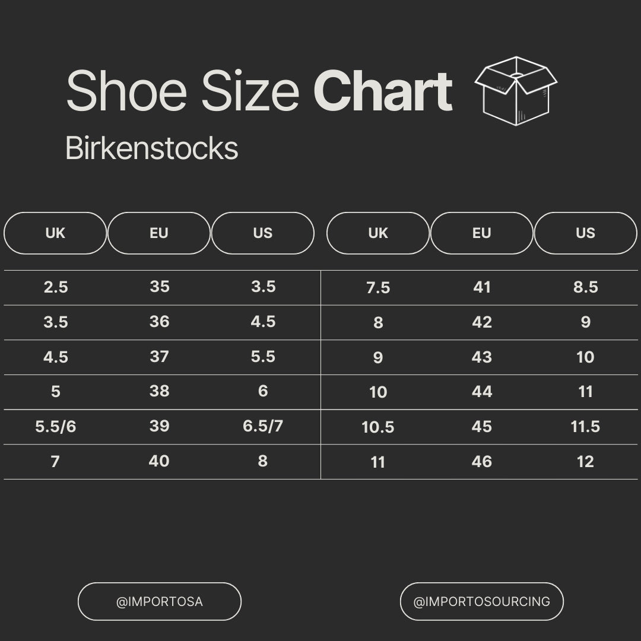Select the EU size 44 cell

click(482, 392)
